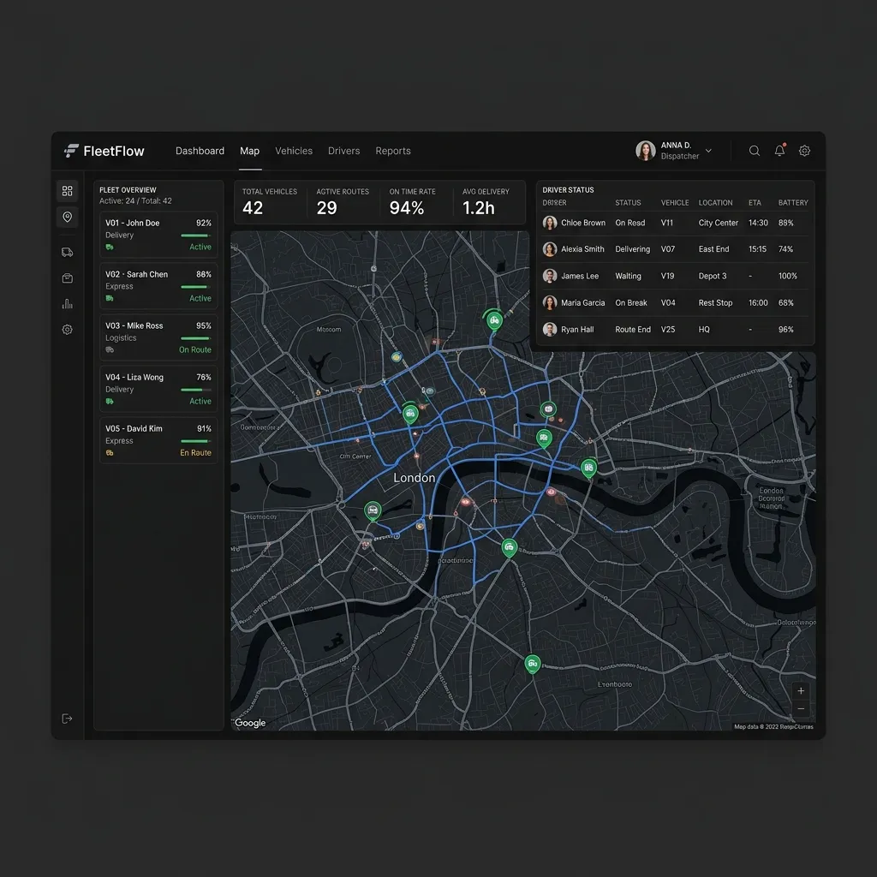Click the Avg Delivery 1.2h stat
The image size is (877, 877).
point(486,202)
